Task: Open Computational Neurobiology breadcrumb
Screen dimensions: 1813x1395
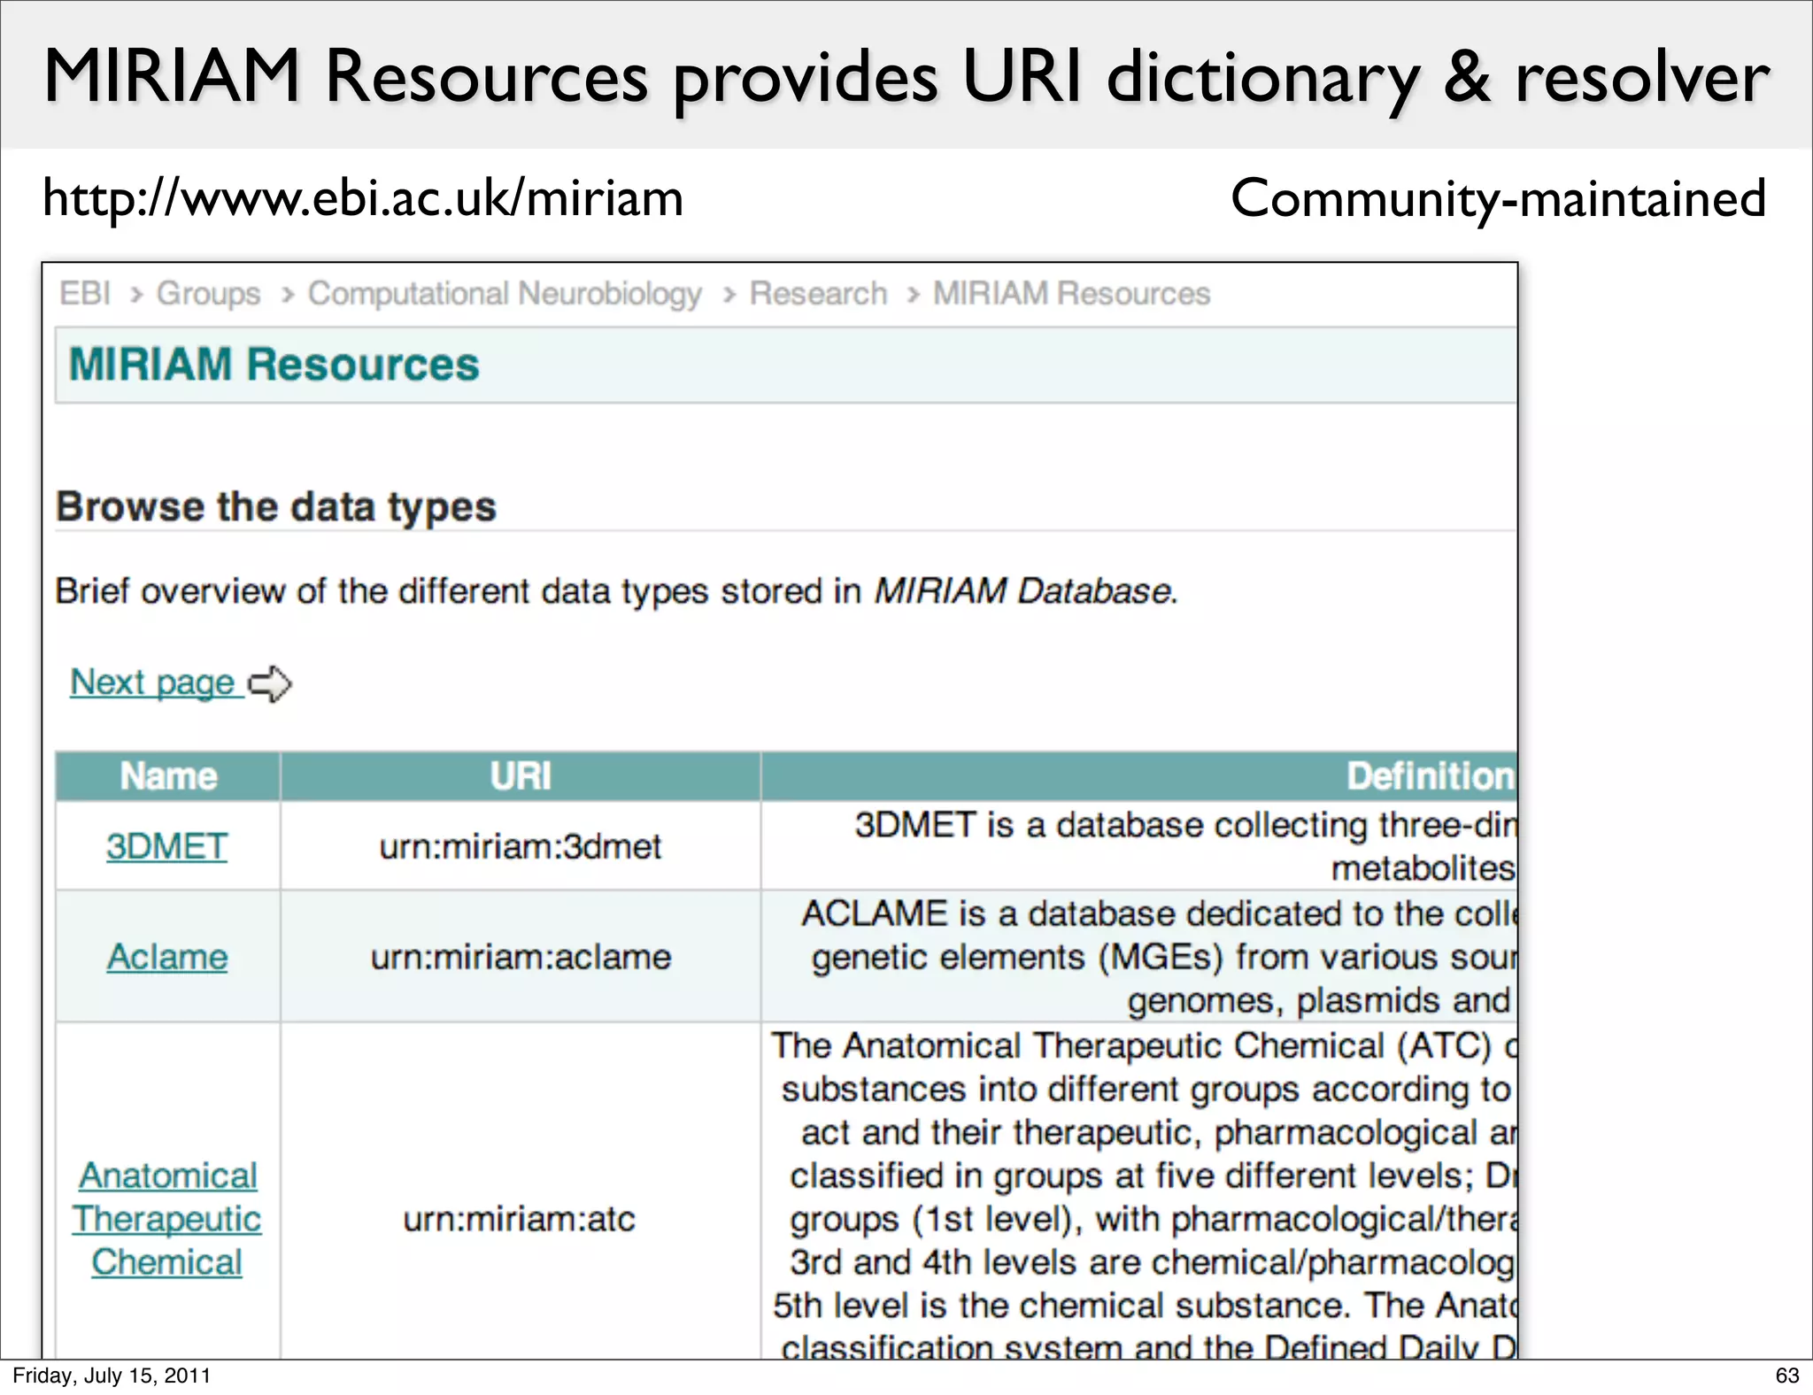Action: (x=505, y=293)
